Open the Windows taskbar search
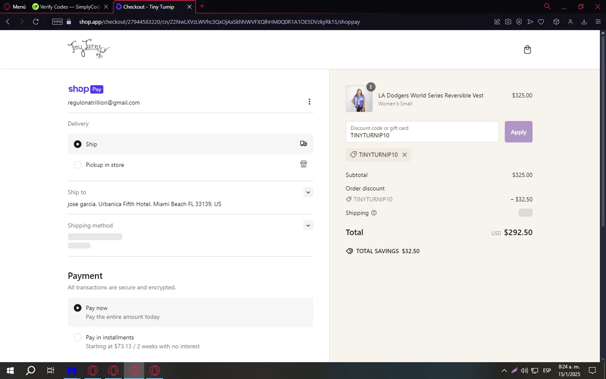This screenshot has width=606, height=379. [30, 371]
